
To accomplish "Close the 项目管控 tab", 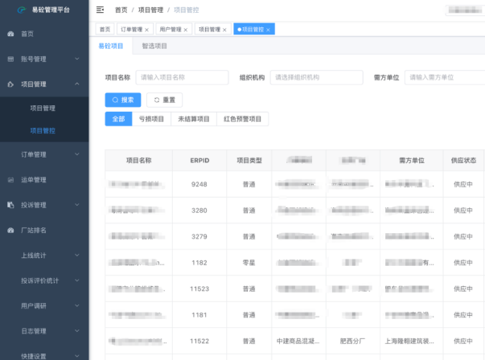I will [x=269, y=30].
